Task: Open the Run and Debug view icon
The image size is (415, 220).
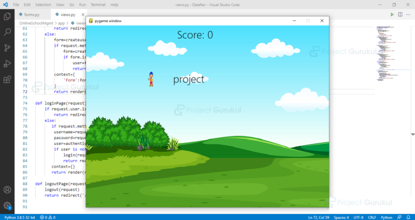Action: coord(7,64)
